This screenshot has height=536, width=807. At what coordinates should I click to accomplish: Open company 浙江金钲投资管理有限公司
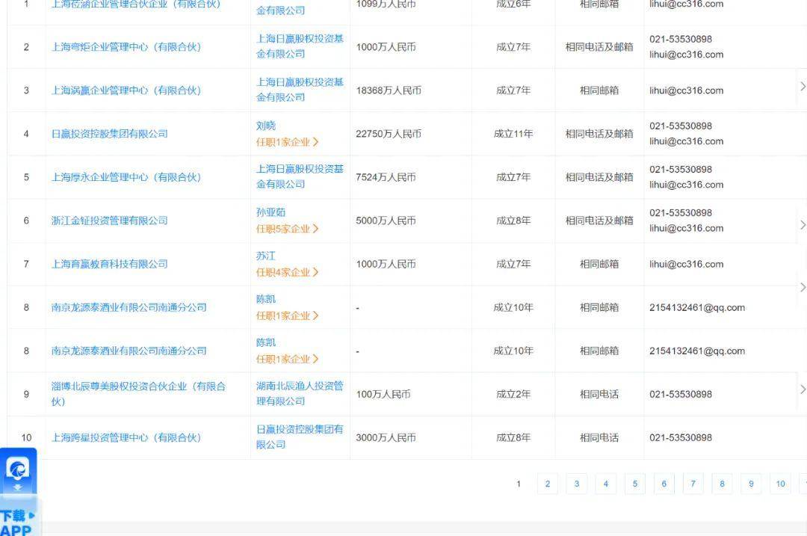110,221
